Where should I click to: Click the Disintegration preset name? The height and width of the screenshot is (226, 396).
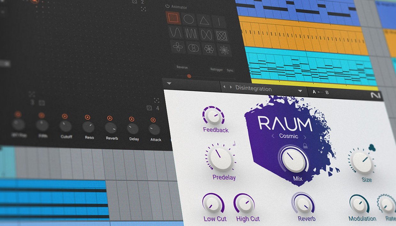click(254, 88)
